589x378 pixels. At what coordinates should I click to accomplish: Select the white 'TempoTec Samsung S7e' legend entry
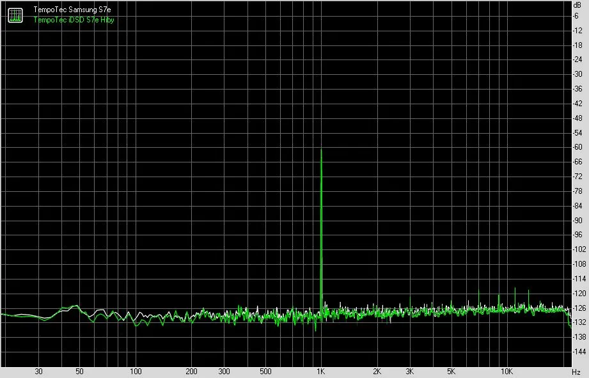(x=72, y=10)
